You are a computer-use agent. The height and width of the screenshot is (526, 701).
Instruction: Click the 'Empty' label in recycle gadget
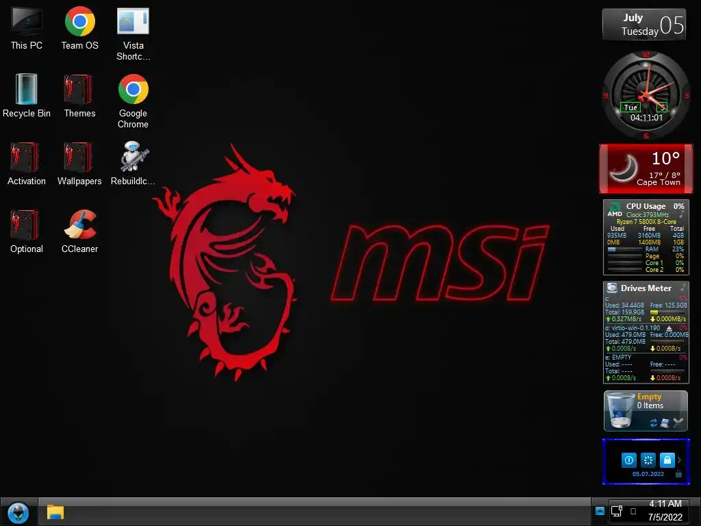[x=649, y=397]
